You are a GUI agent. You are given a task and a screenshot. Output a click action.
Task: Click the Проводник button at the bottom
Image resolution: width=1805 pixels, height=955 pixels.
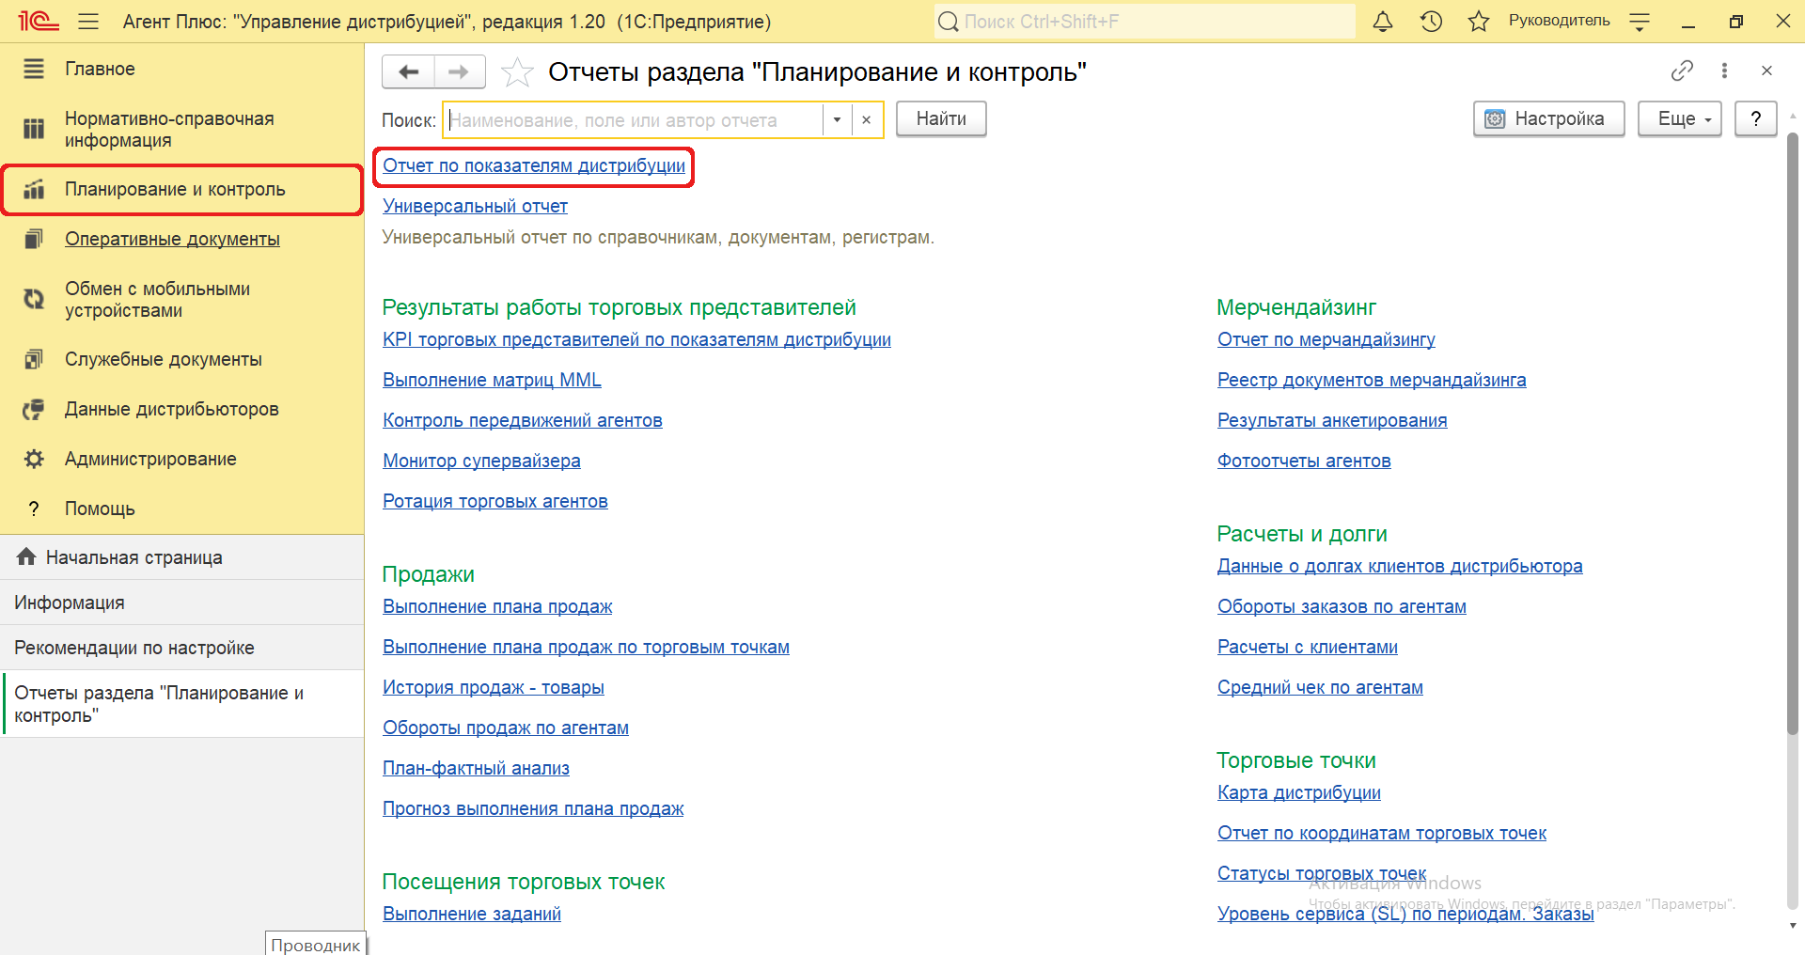(x=315, y=944)
